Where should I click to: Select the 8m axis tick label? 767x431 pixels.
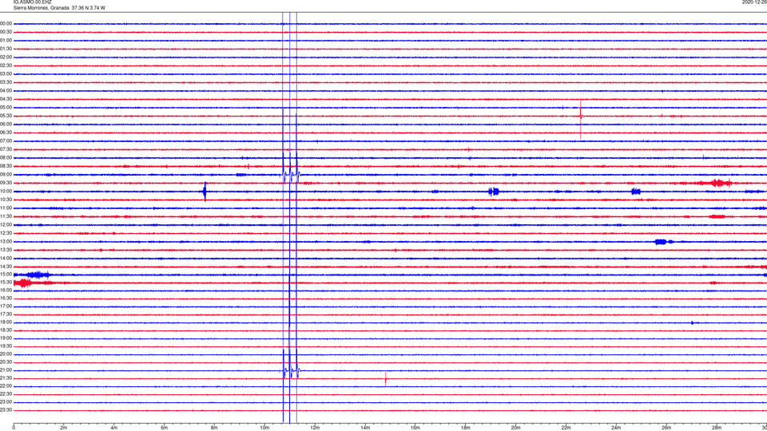[214, 428]
